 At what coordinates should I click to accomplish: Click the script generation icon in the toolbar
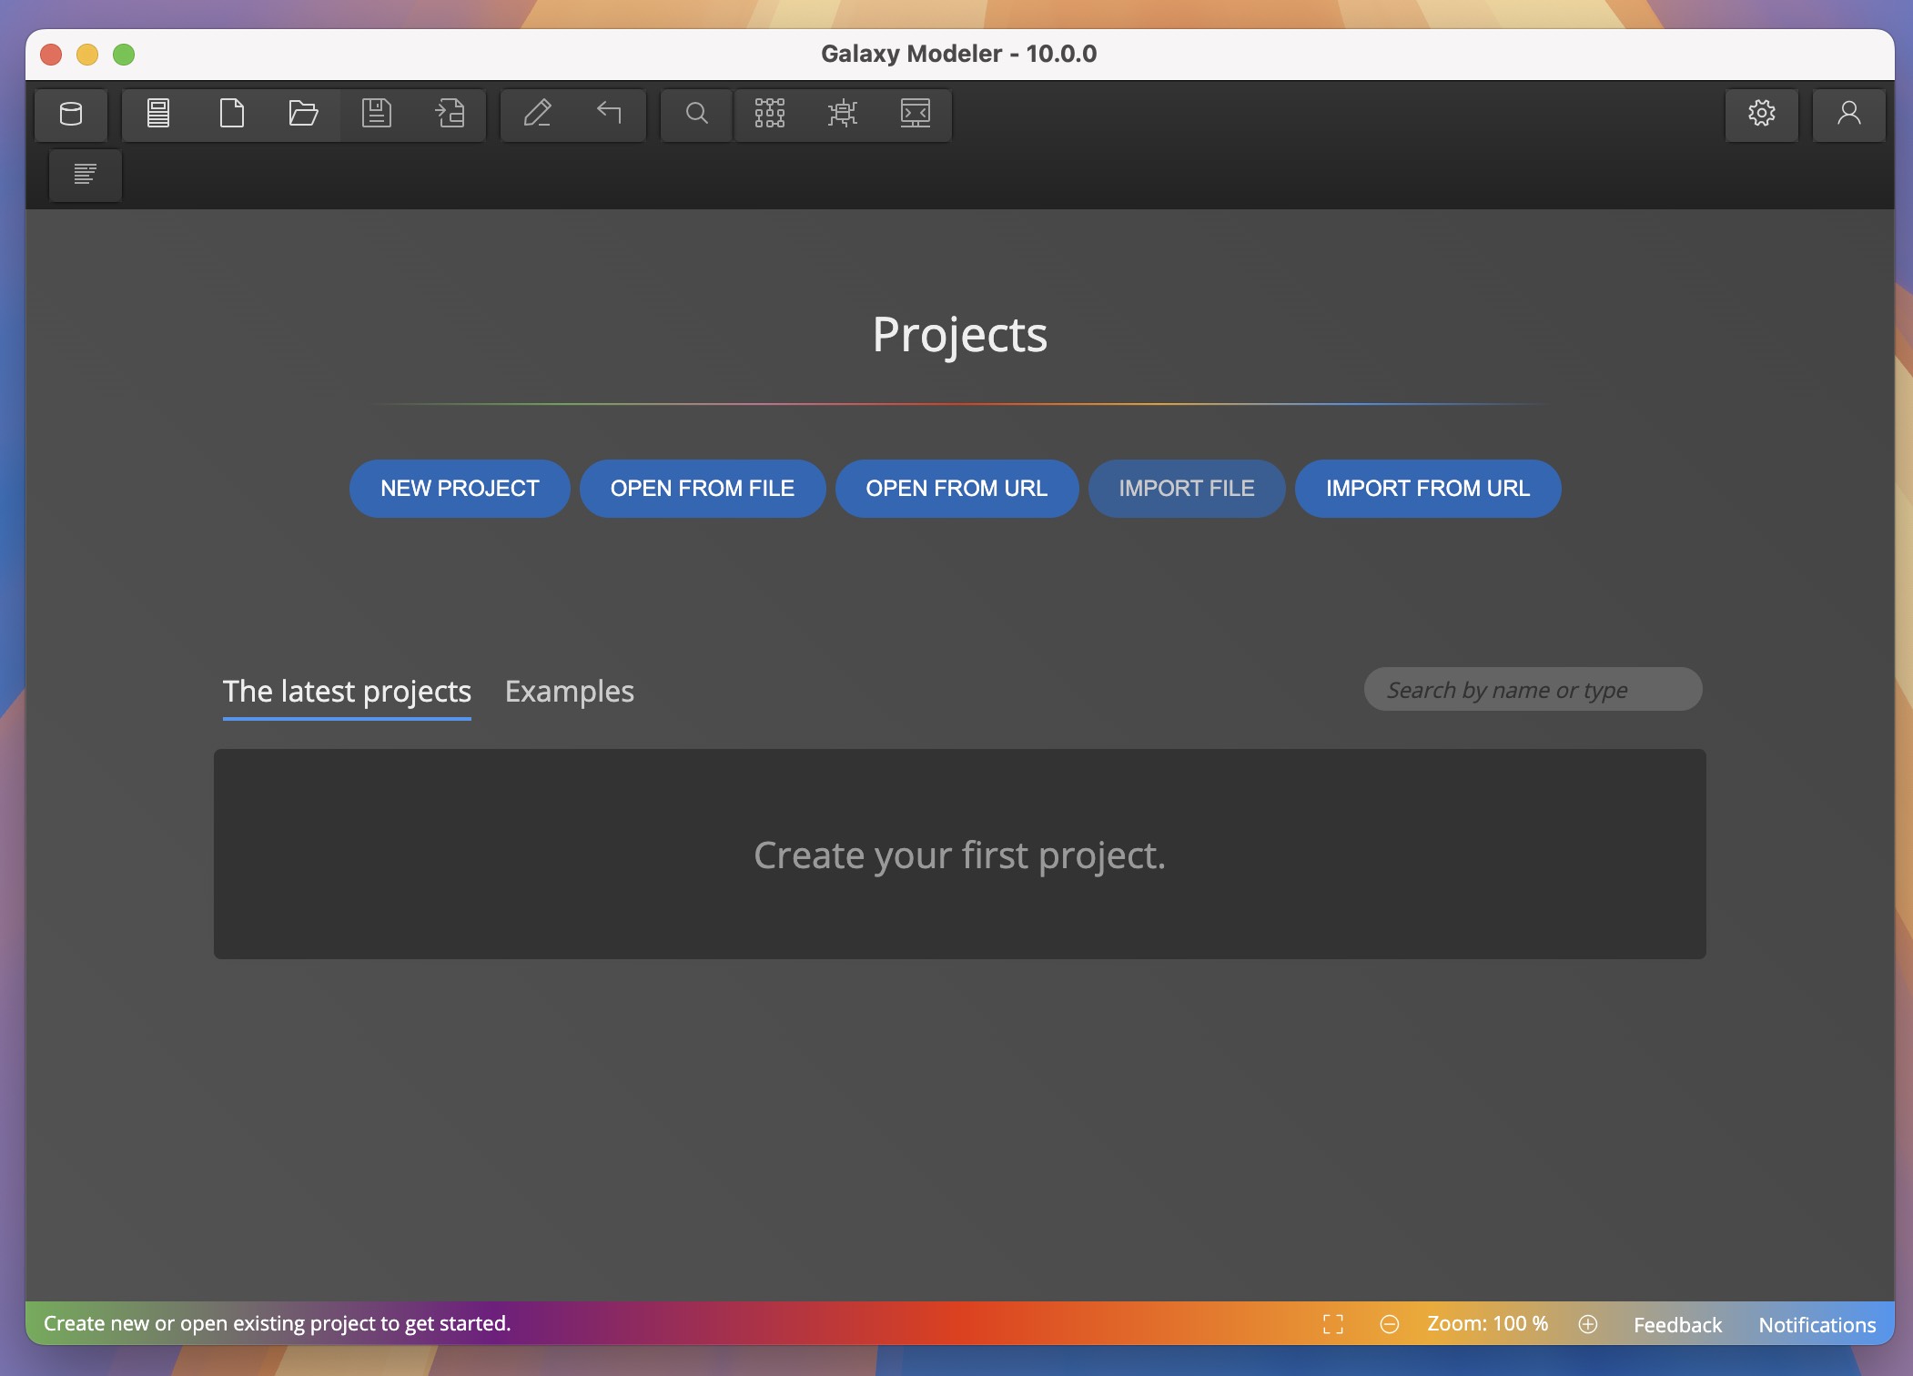point(842,114)
